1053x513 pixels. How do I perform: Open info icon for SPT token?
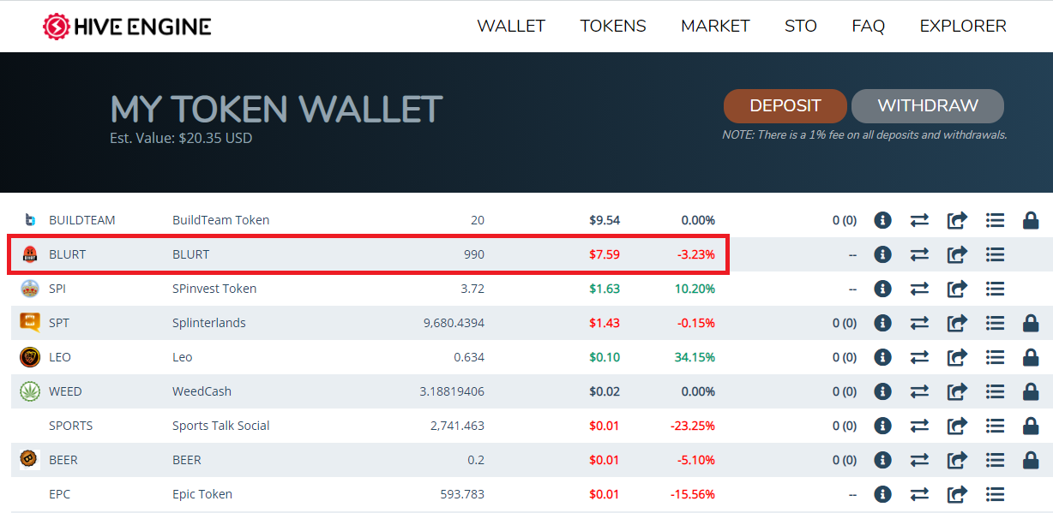coord(882,323)
